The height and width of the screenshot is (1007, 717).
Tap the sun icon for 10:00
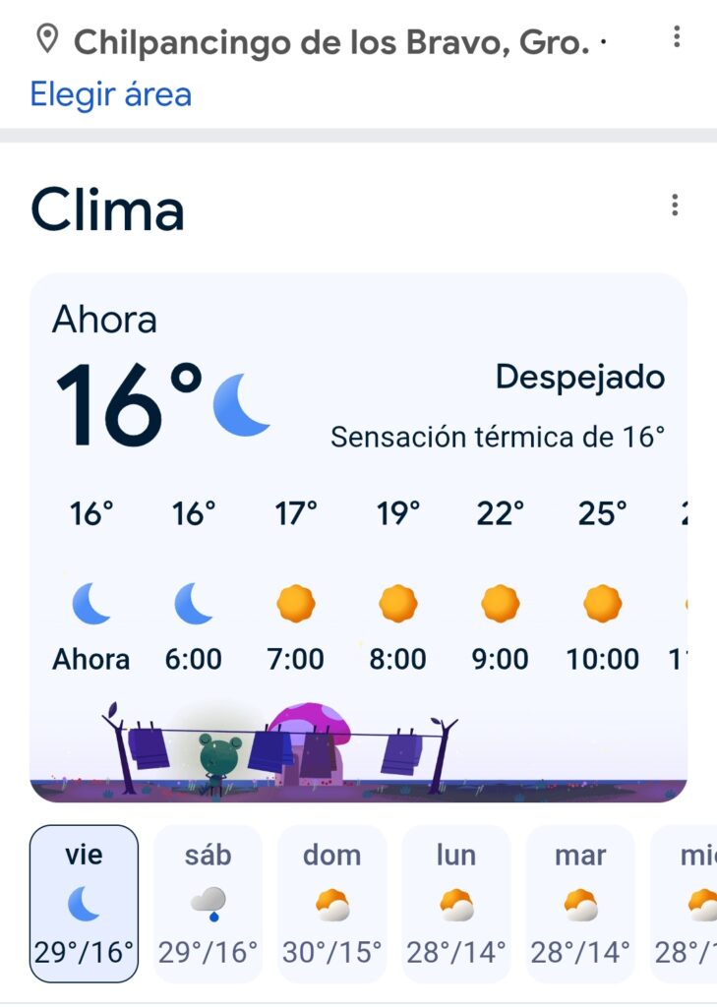[603, 604]
